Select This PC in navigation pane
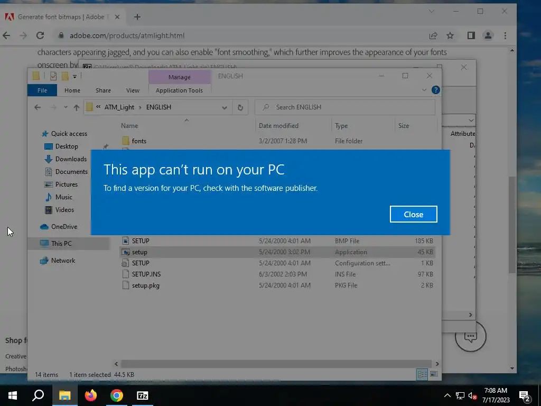 61,243
